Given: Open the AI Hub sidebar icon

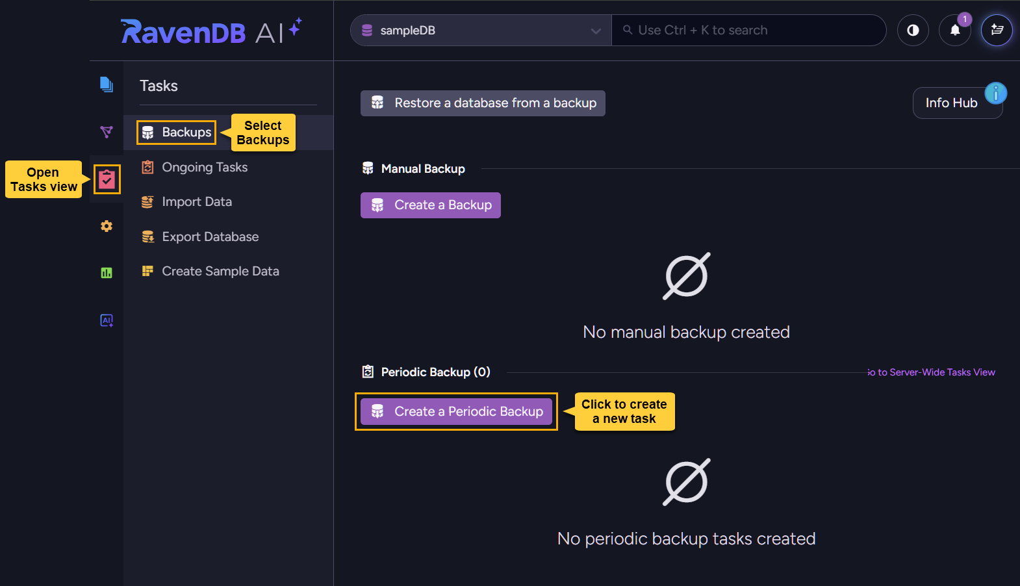Looking at the screenshot, I should coord(107,320).
